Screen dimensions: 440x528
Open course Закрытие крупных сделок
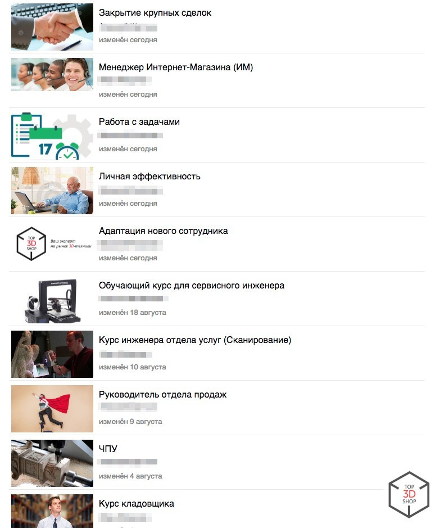pyautogui.click(x=155, y=13)
